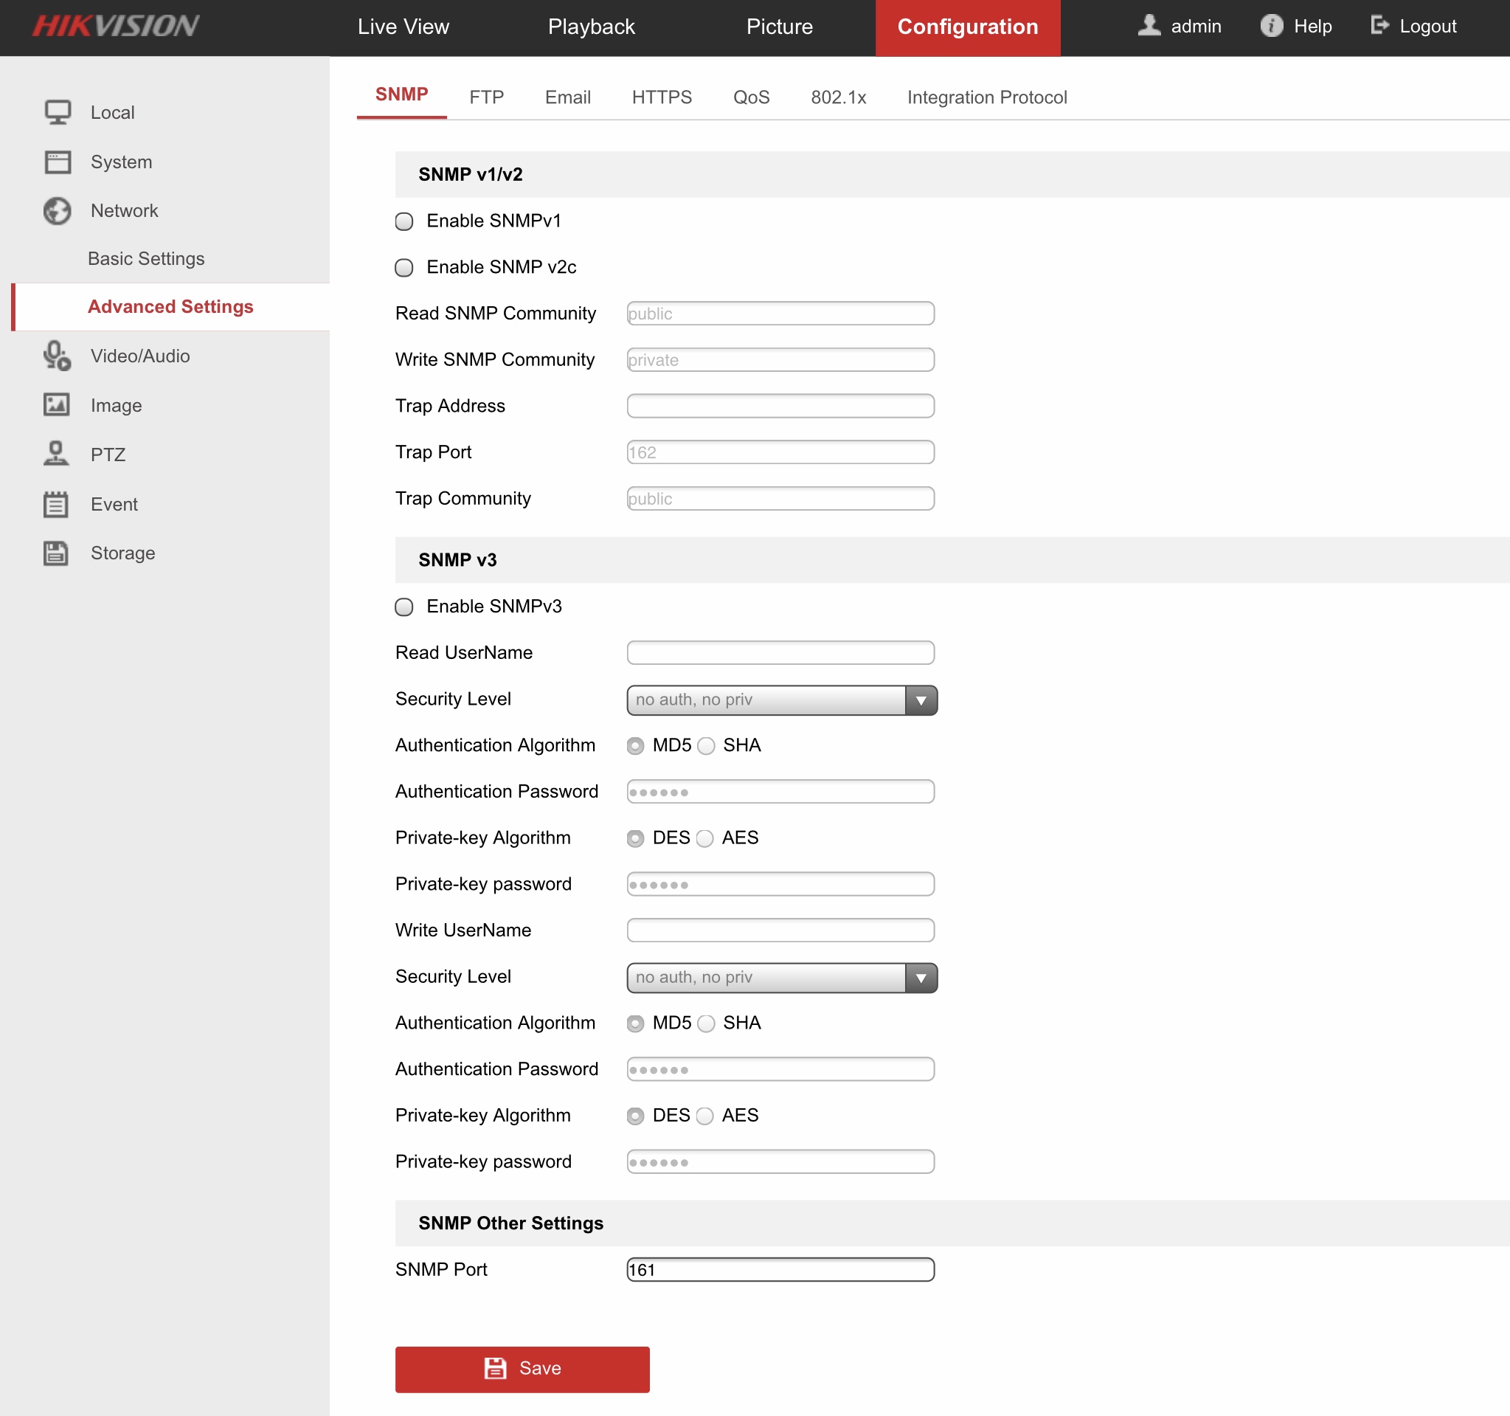The image size is (1510, 1416).
Task: Enable SNMPv1 radio button
Action: (x=406, y=221)
